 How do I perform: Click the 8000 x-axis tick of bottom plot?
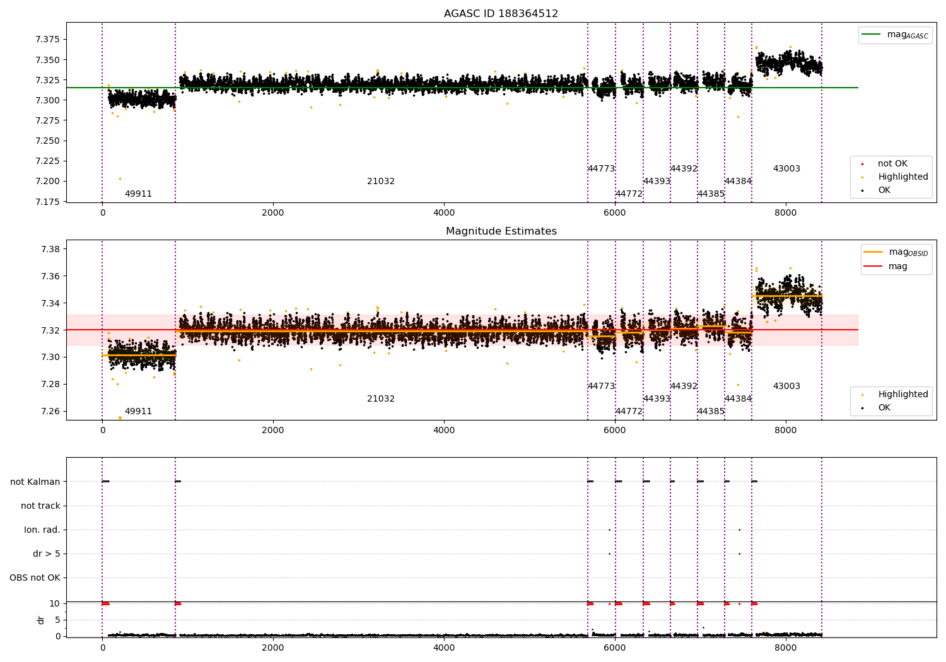point(786,647)
